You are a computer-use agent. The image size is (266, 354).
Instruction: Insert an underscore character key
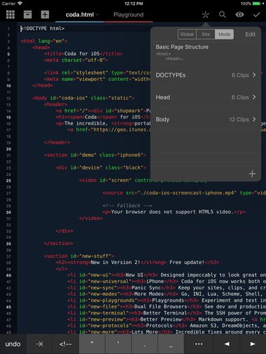[171, 344]
